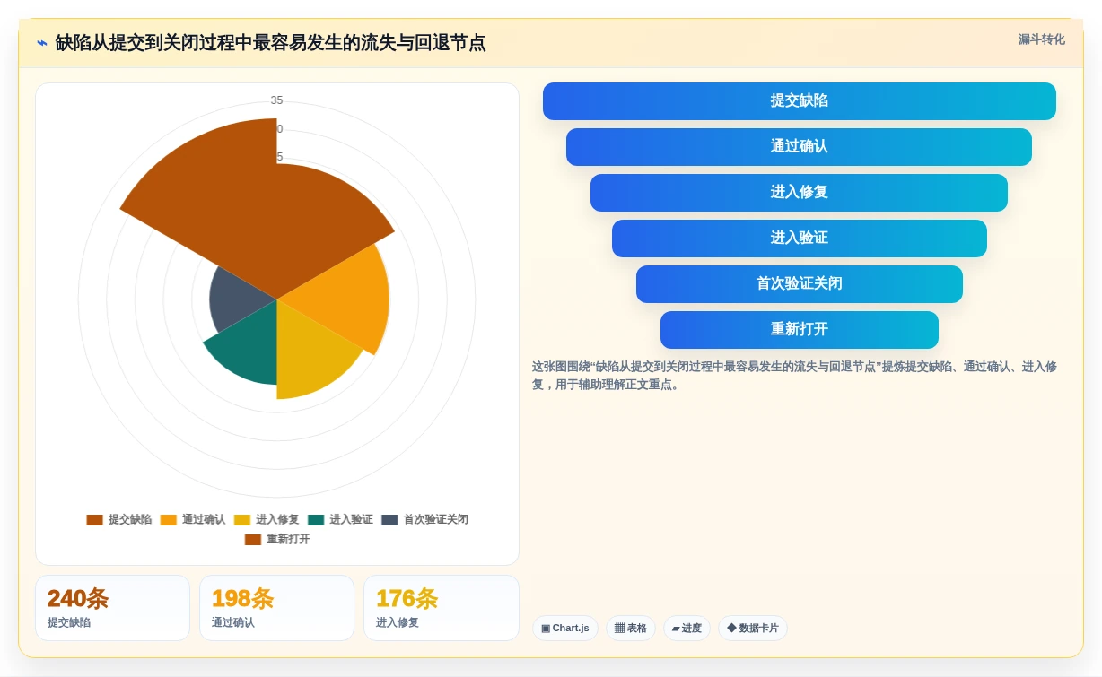Click the 进入修复 funnel bar

point(799,193)
